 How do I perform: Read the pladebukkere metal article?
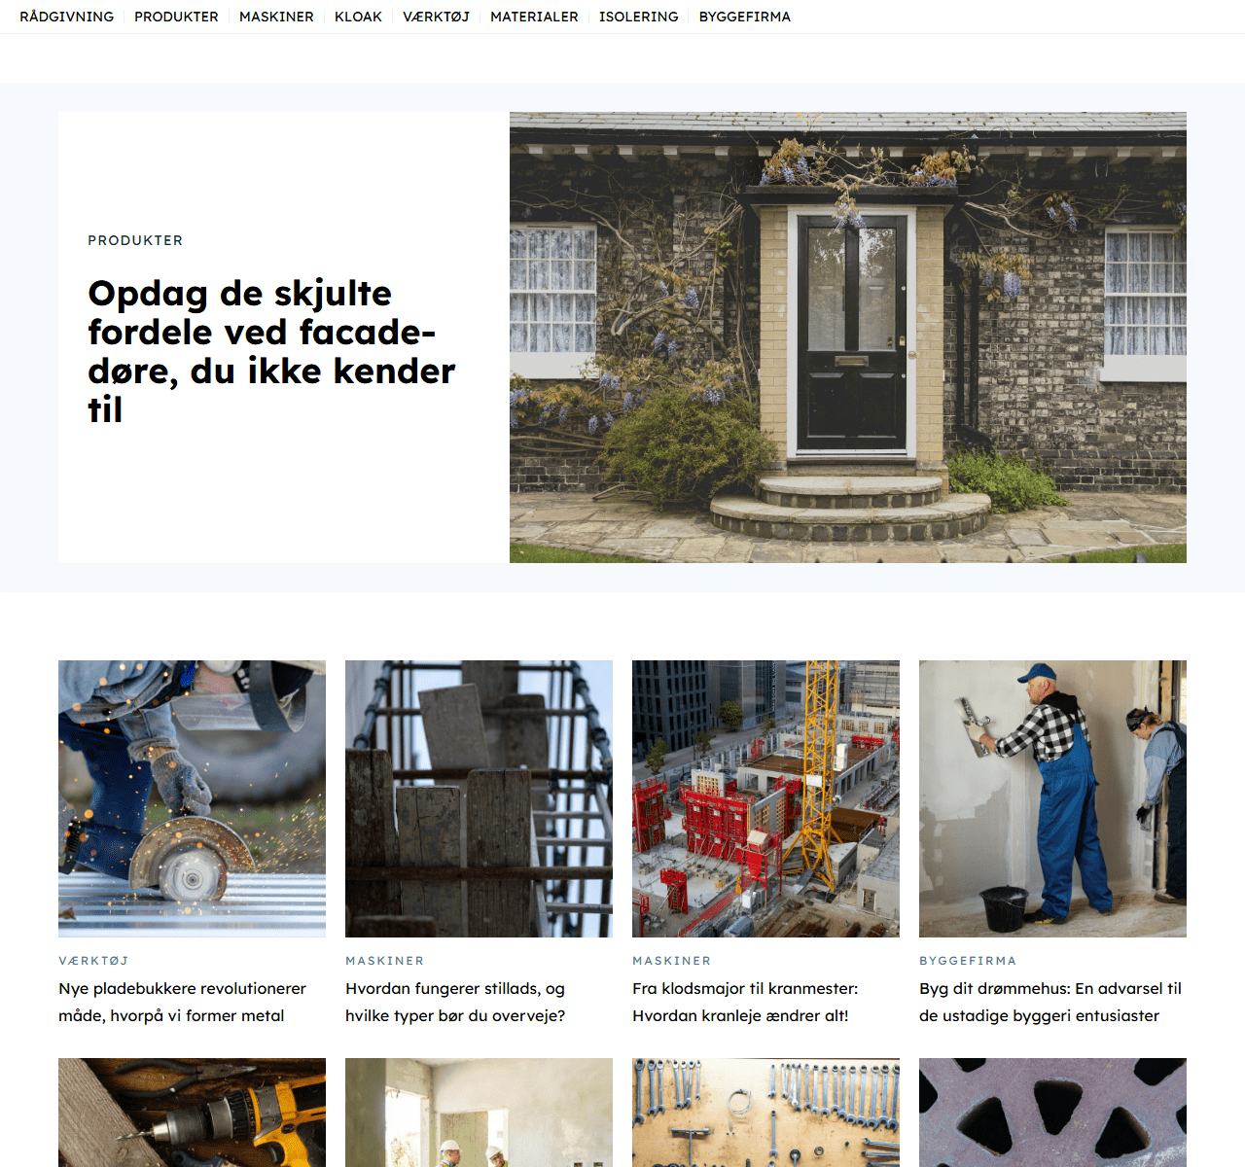click(183, 1002)
